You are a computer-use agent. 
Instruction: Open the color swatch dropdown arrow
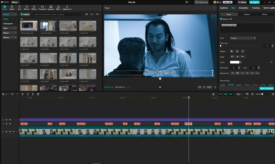241,62
